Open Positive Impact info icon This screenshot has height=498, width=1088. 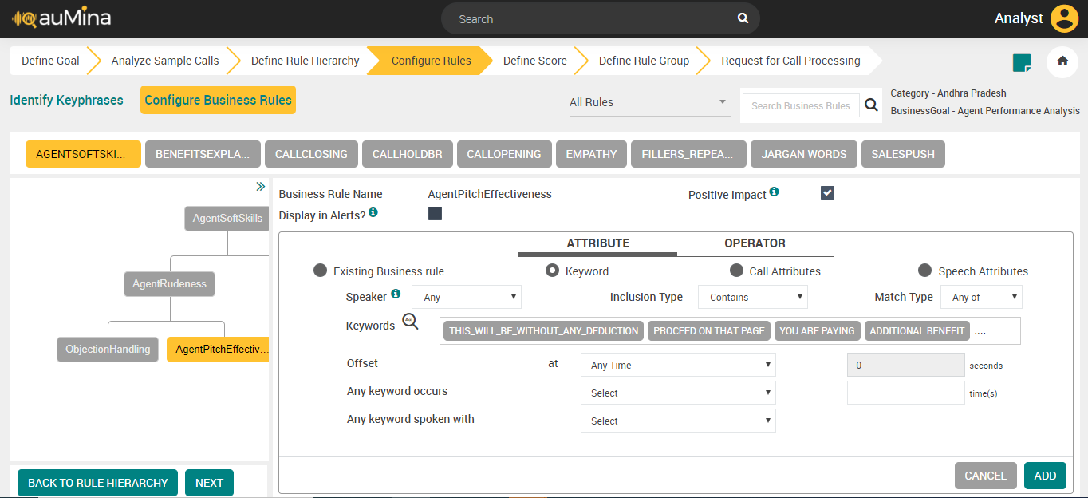(x=774, y=192)
